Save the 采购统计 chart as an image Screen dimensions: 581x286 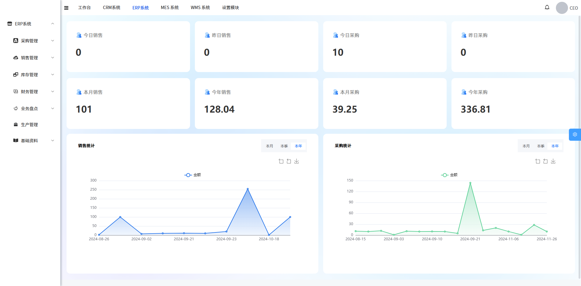(x=553, y=161)
